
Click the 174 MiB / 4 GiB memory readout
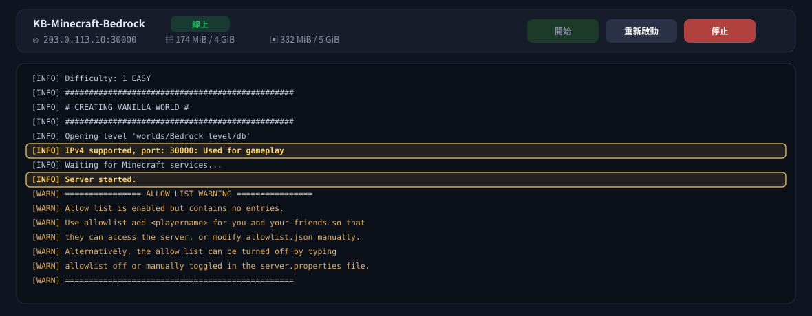(x=205, y=39)
